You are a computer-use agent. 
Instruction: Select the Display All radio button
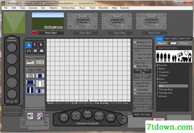(x=135, y=86)
